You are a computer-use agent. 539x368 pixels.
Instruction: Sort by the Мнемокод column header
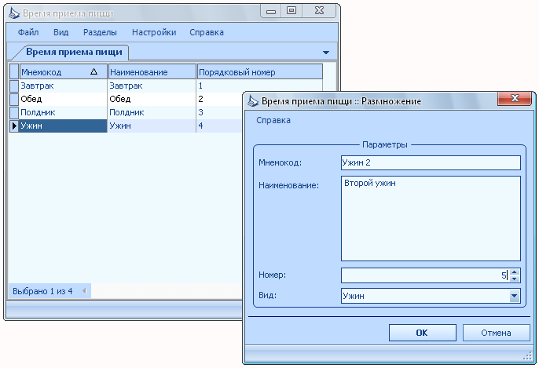(x=63, y=71)
